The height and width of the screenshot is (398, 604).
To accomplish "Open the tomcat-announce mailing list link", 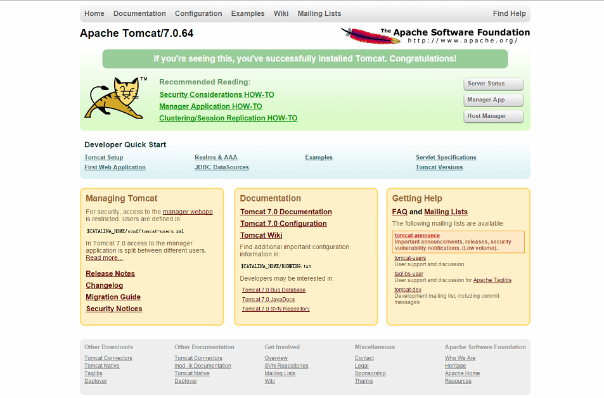I will pos(417,235).
